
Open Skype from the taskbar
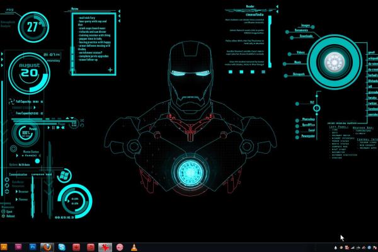point(62,246)
